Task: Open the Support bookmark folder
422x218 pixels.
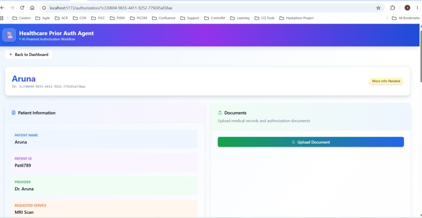Action: (190, 18)
